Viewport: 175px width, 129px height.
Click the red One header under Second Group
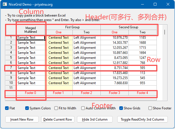[x=115, y=32]
